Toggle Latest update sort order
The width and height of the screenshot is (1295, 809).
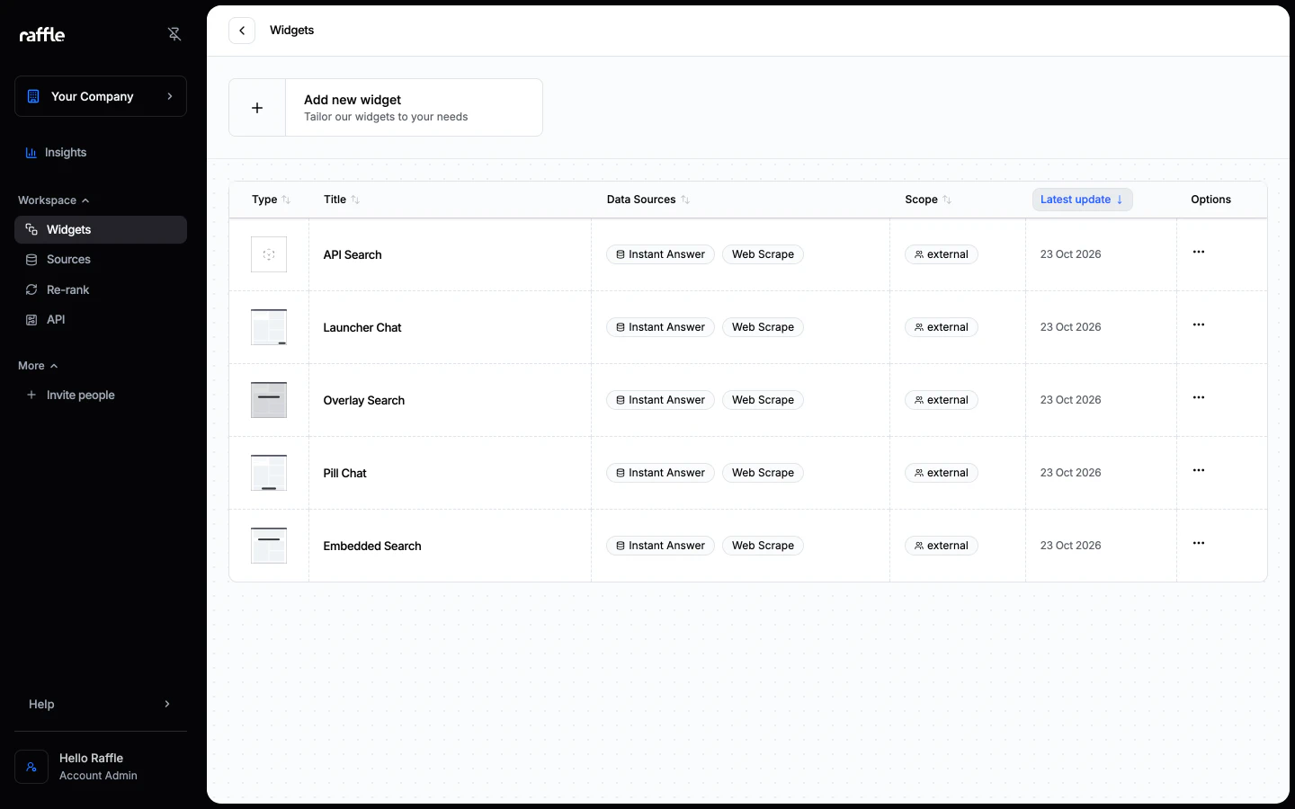[1082, 200]
